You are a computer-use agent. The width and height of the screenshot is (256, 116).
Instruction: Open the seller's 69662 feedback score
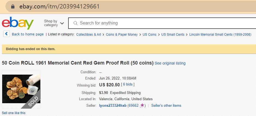(x=133, y=106)
